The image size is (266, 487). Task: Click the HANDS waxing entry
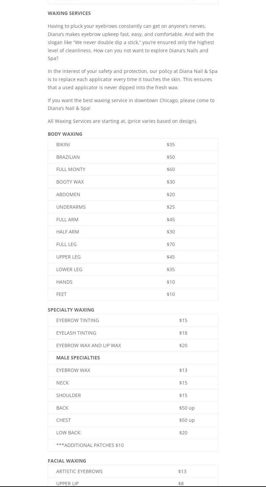(64, 282)
